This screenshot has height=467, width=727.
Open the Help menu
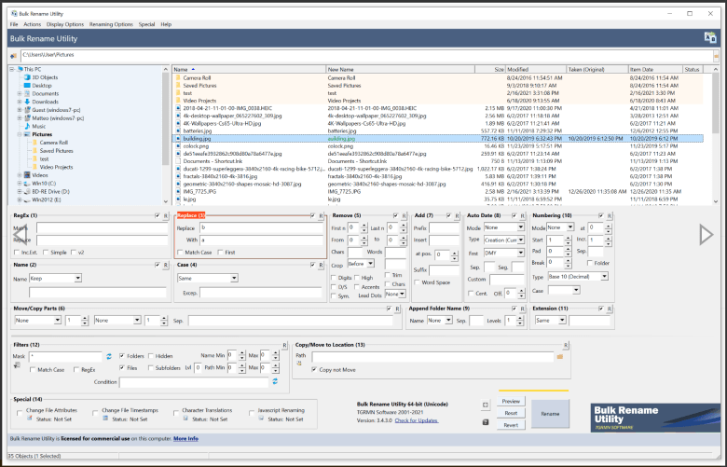[x=166, y=24]
